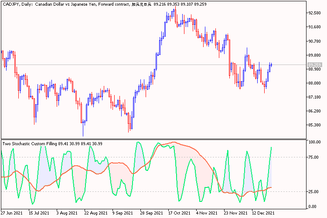Click the current price label 89.259
Screen dimensions: 327x218
click(x=314, y=65)
